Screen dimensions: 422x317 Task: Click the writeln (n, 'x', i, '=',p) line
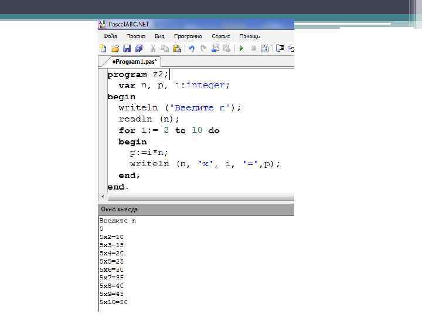click(x=205, y=164)
